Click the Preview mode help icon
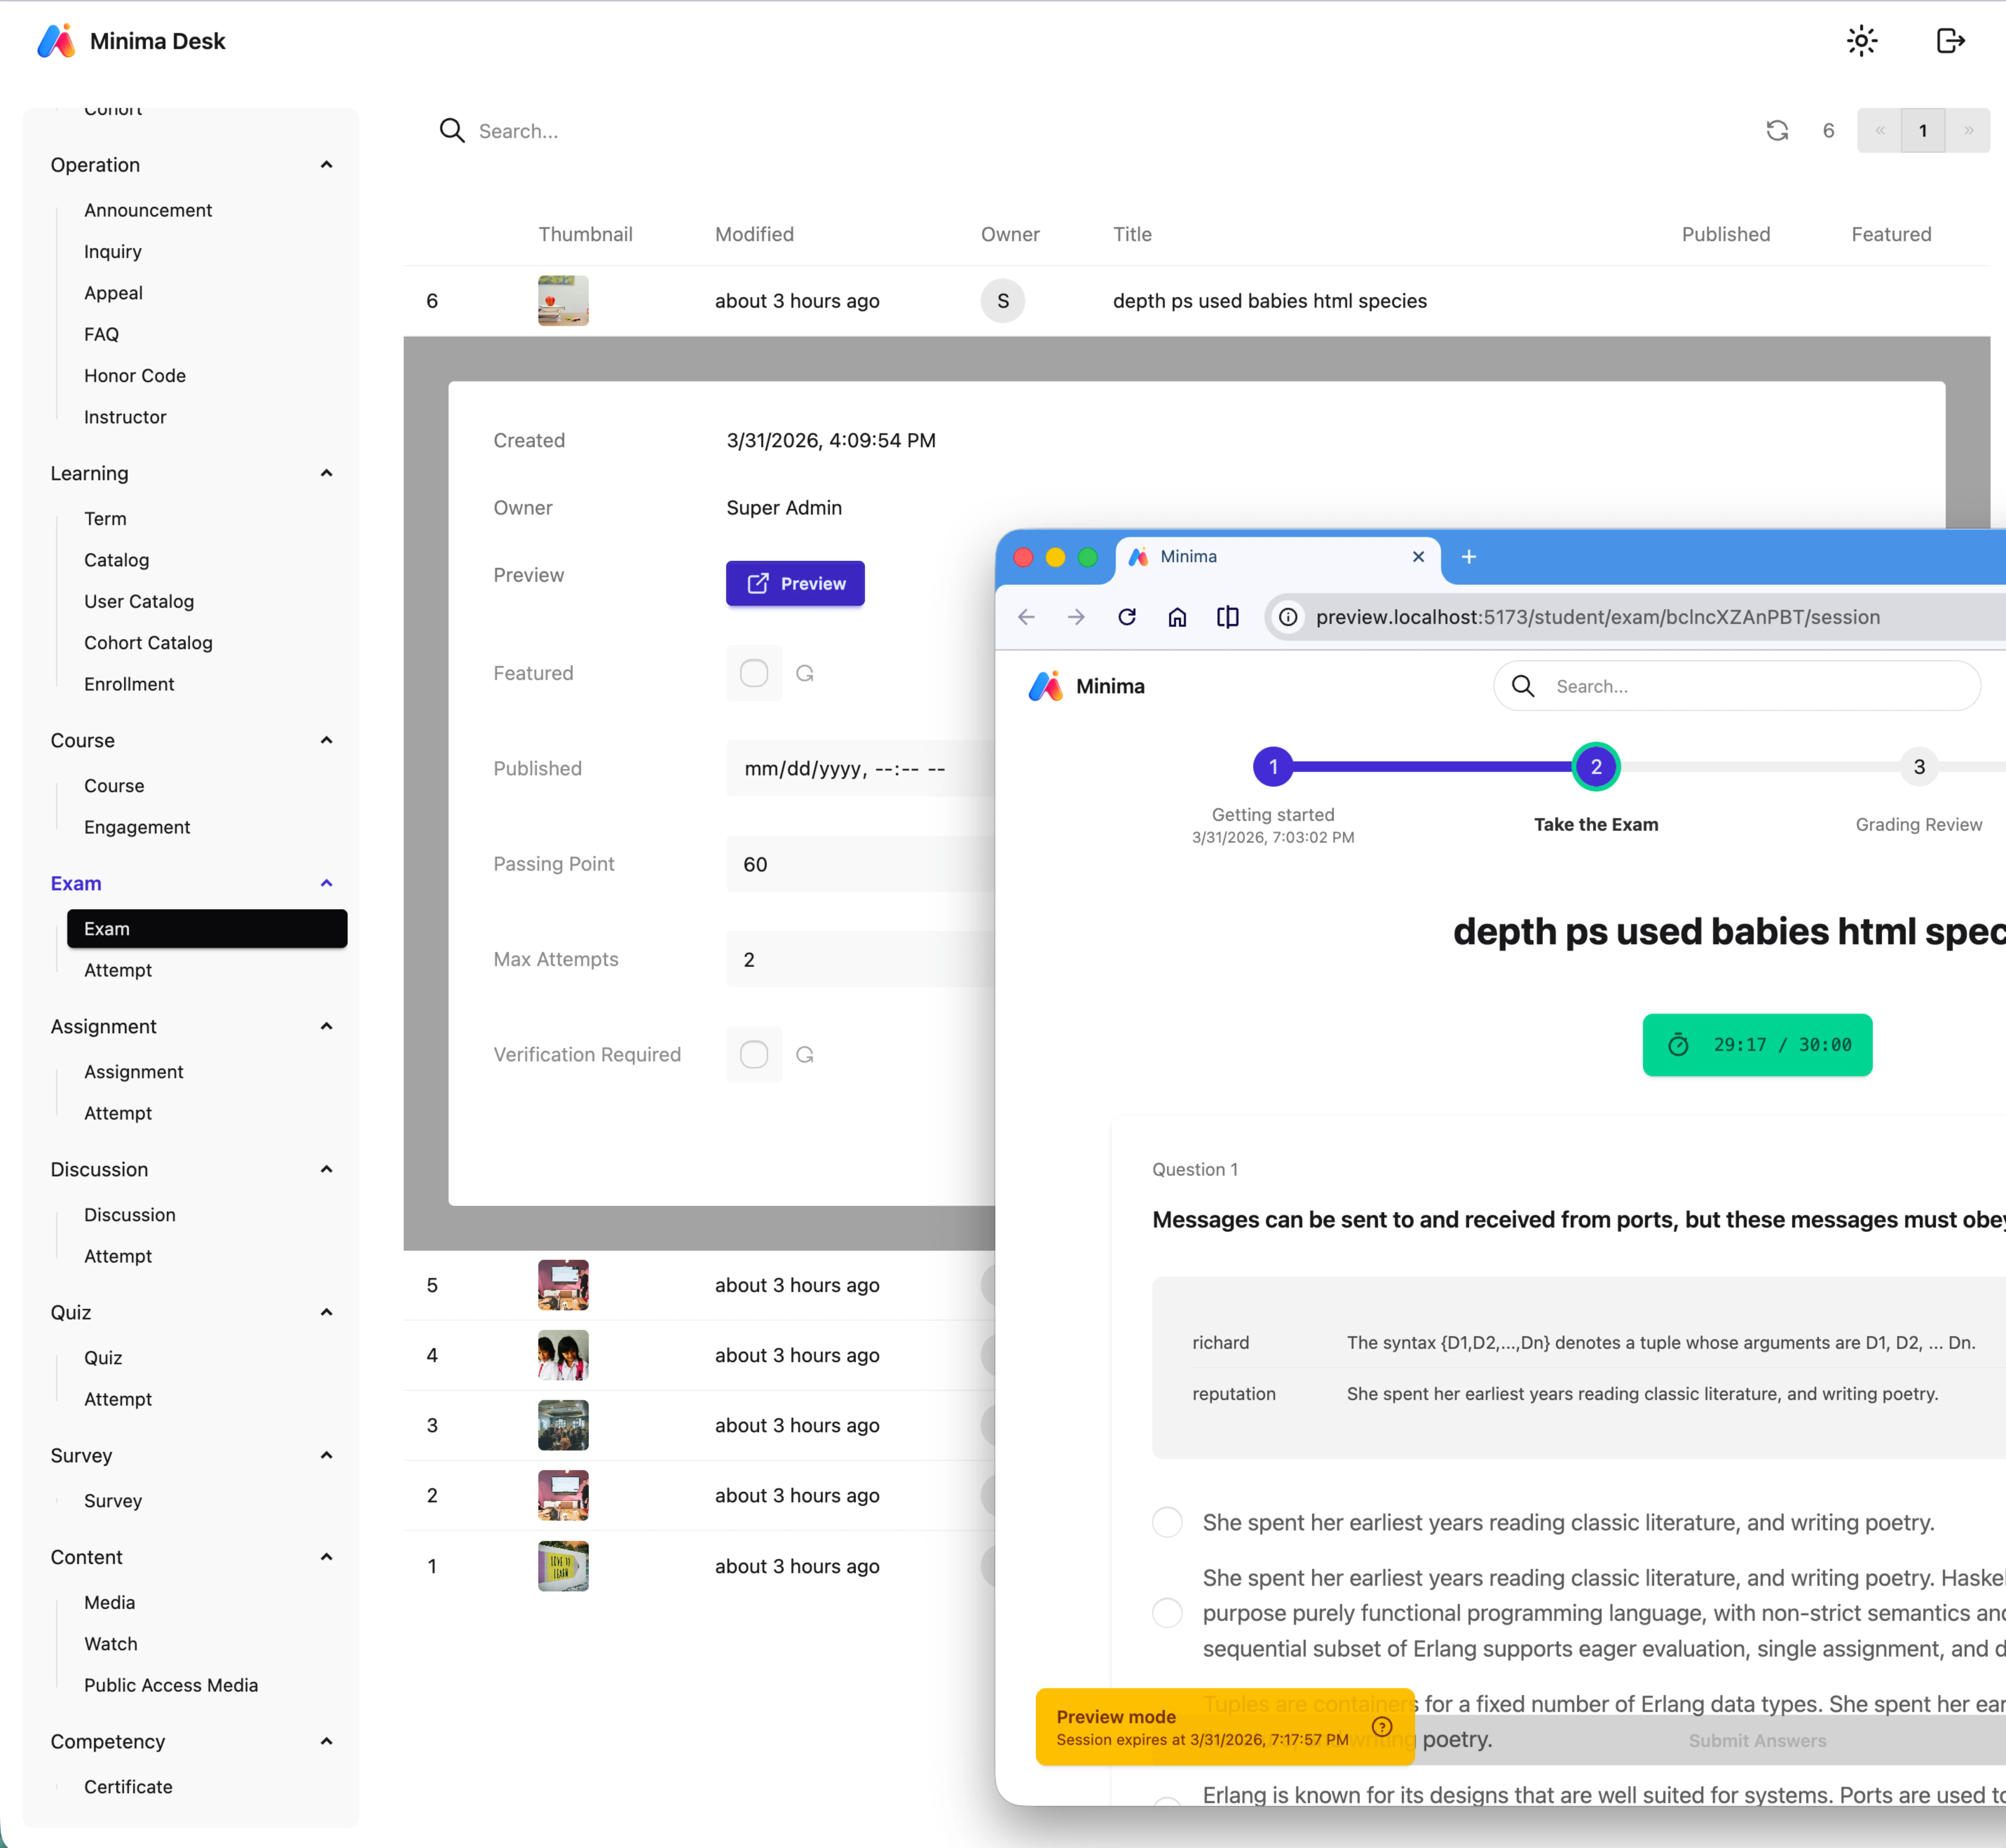The height and width of the screenshot is (1848, 2006). point(1381,1727)
